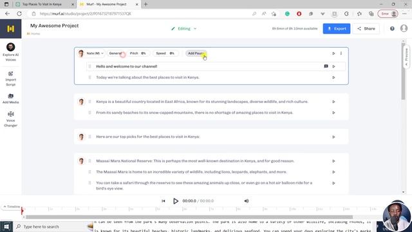This screenshot has height=232, width=412.
Task: Click the text 'Hello and welcome to our channel!'
Action: 127,66
